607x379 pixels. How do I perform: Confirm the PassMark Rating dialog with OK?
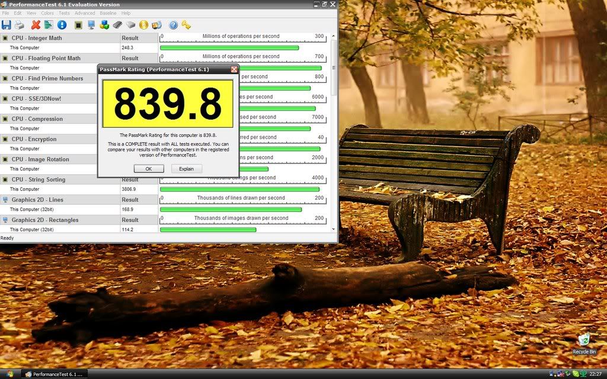click(149, 169)
